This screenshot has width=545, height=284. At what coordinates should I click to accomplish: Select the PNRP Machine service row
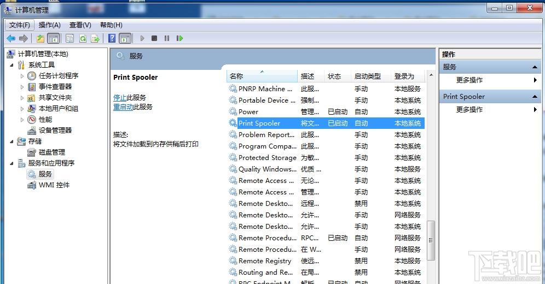coord(326,89)
